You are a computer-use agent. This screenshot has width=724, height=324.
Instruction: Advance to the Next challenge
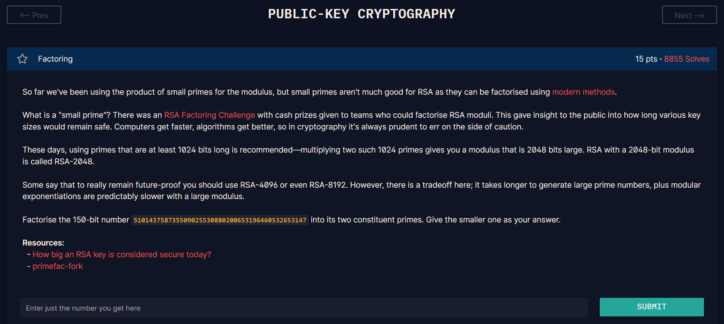click(x=689, y=15)
